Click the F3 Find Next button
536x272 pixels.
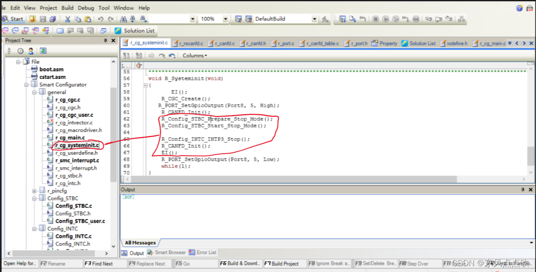tap(105, 263)
